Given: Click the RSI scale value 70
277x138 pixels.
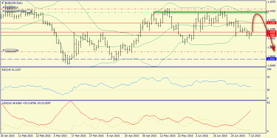Looking at the screenshot, I should pos(268,77).
